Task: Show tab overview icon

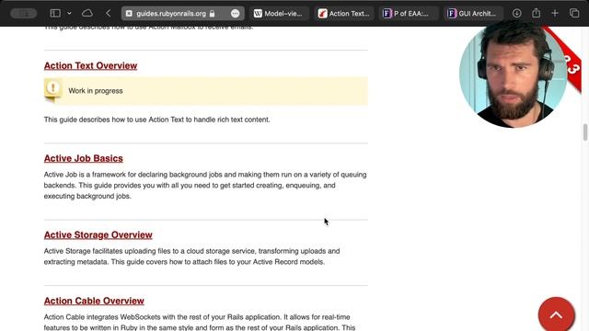Action: pos(574,13)
